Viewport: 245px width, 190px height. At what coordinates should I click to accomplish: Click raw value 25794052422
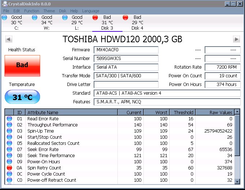click(218, 131)
